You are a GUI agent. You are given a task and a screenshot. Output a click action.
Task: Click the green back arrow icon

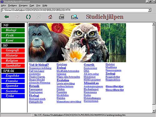tap(7, 17)
